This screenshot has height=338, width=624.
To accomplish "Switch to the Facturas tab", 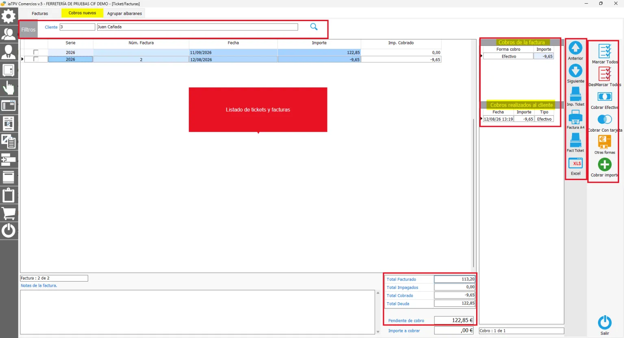I will [x=40, y=13].
